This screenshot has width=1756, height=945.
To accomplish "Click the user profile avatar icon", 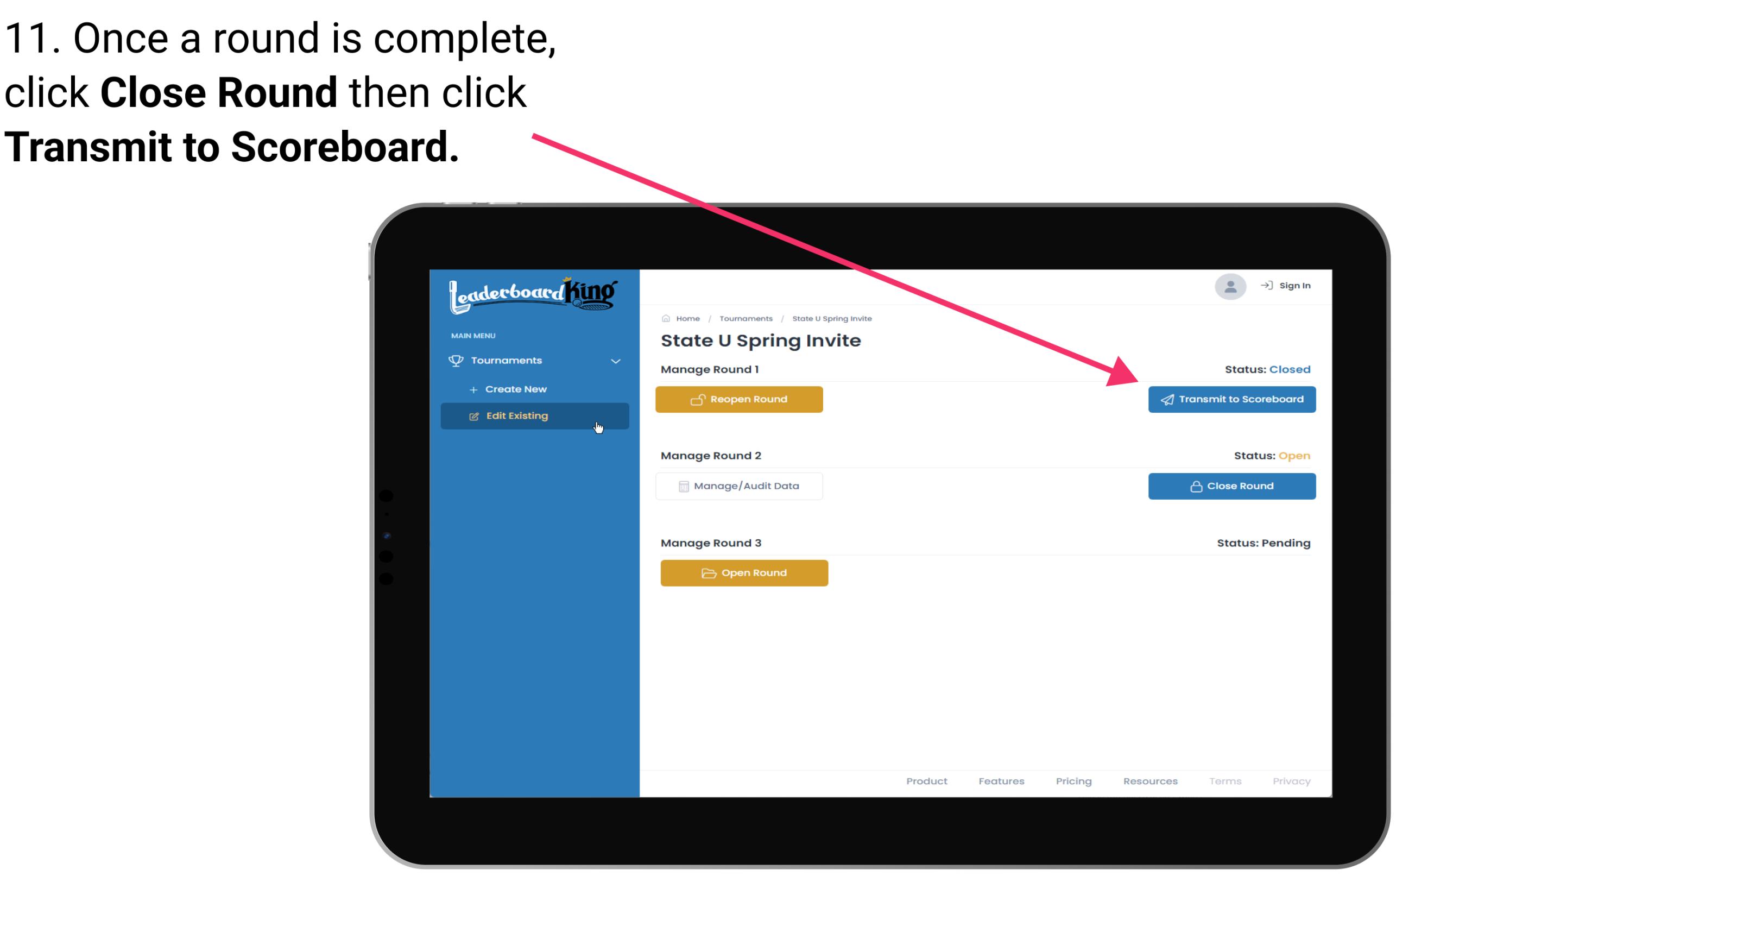I will pos(1229,287).
